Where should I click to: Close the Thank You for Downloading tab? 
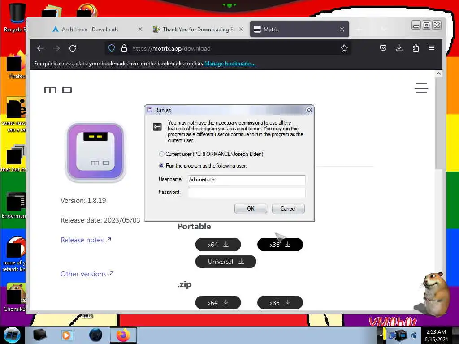click(241, 29)
